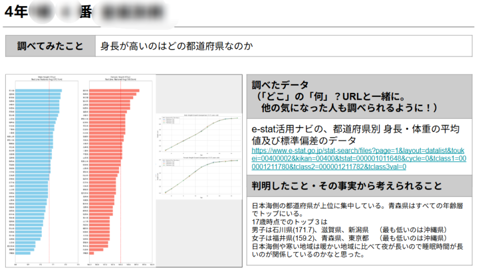
Task: Click the shortest blue bar at bottom
Action: pyautogui.click(x=23, y=253)
